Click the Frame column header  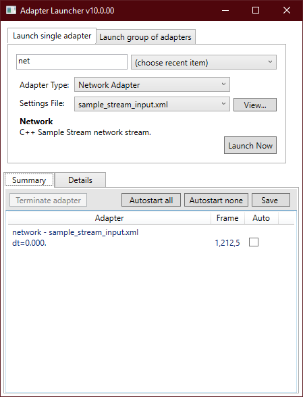(x=227, y=218)
